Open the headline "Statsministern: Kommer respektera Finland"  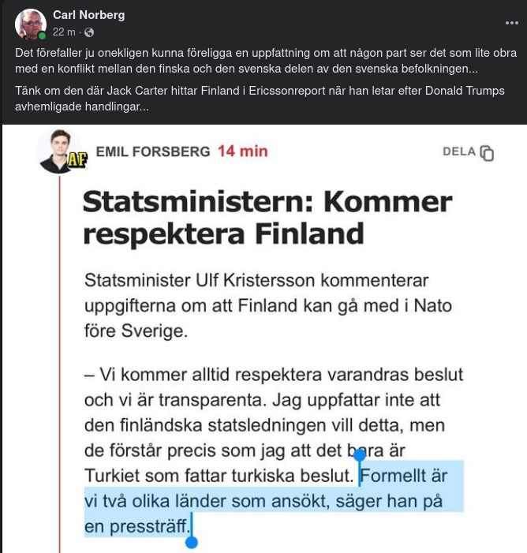tap(267, 217)
